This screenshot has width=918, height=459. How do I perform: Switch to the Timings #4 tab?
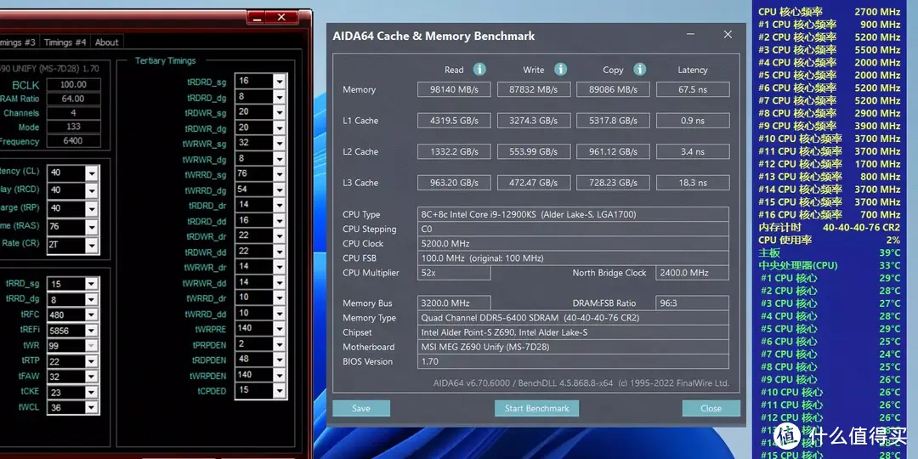point(65,42)
